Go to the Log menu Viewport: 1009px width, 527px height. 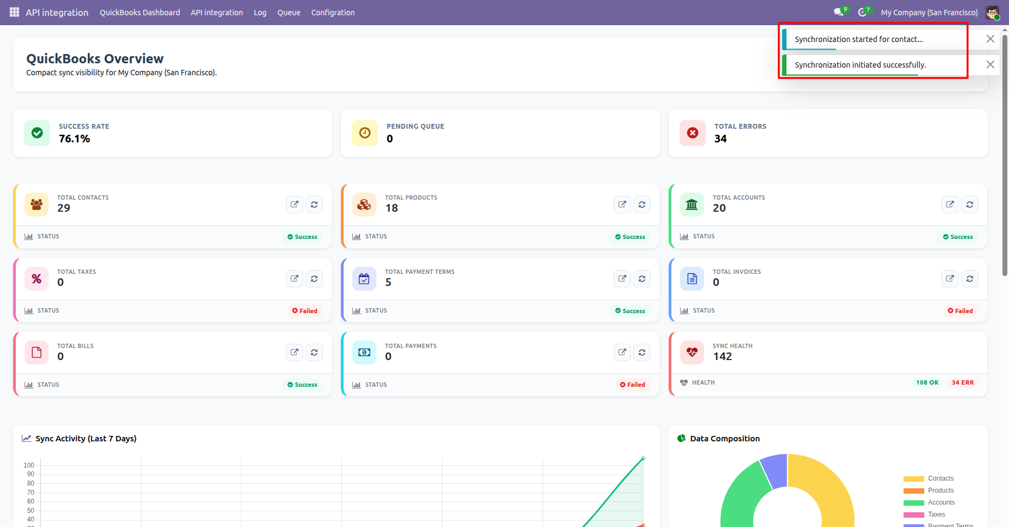tap(260, 13)
